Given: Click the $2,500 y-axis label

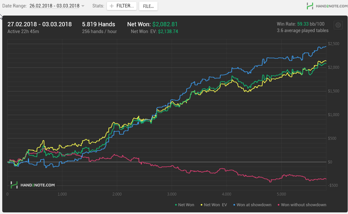Looking at the screenshot, I should click(334, 44).
